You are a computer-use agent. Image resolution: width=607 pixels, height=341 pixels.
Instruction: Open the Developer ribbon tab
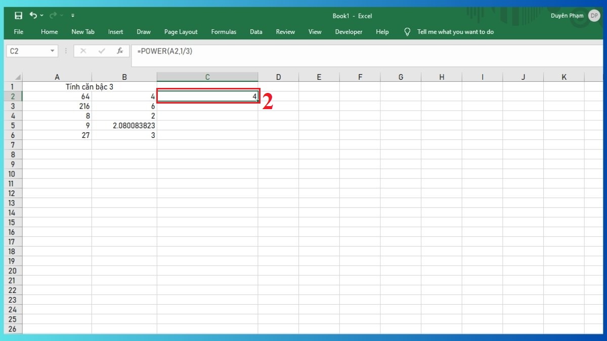coord(349,31)
